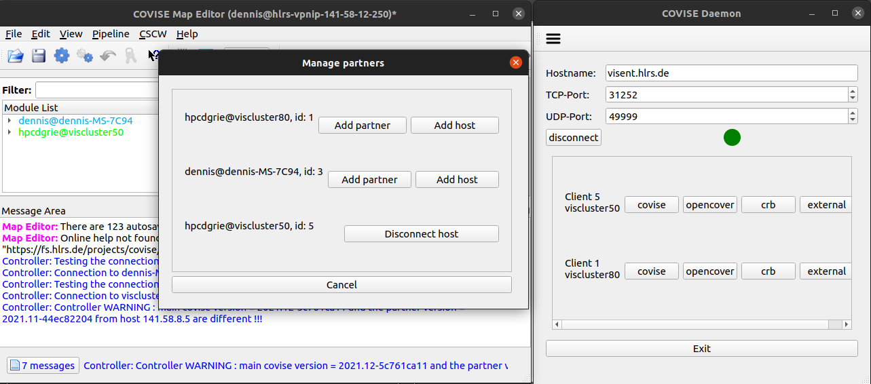Viewport: 871px width, 384px height.
Task: Select hpcdgrie@viscluster50 module list entry
Action: [71, 132]
